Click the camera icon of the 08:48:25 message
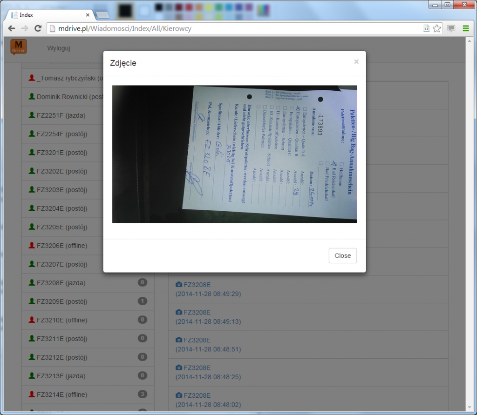Viewport: 477px width, 415px height. coord(179,367)
